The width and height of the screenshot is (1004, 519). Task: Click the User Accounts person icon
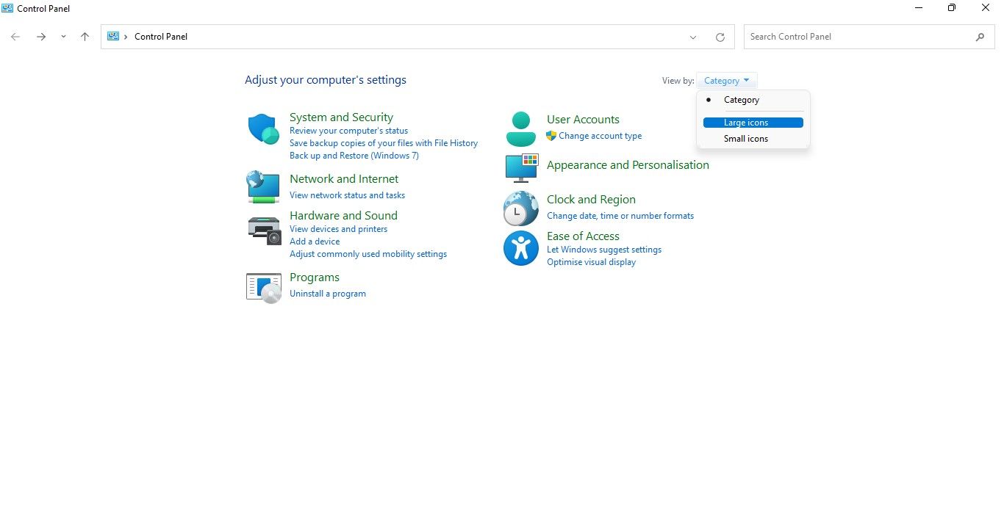[521, 129]
